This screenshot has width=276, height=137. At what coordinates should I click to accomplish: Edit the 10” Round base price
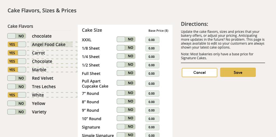(152, 119)
